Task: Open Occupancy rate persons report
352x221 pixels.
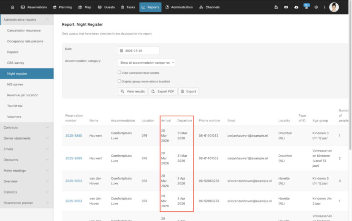Action: point(25,41)
